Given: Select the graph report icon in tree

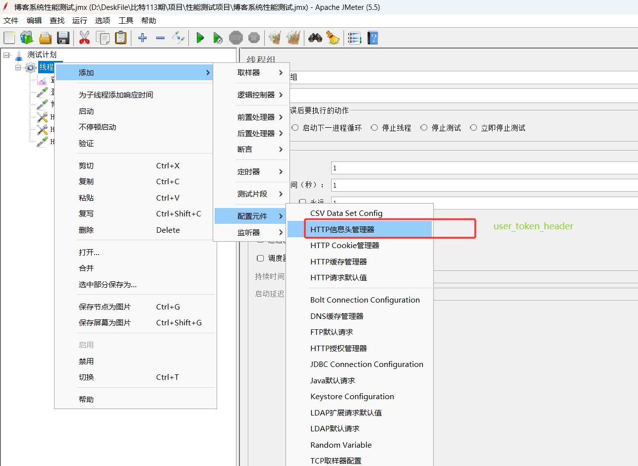Looking at the screenshot, I should [43, 80].
